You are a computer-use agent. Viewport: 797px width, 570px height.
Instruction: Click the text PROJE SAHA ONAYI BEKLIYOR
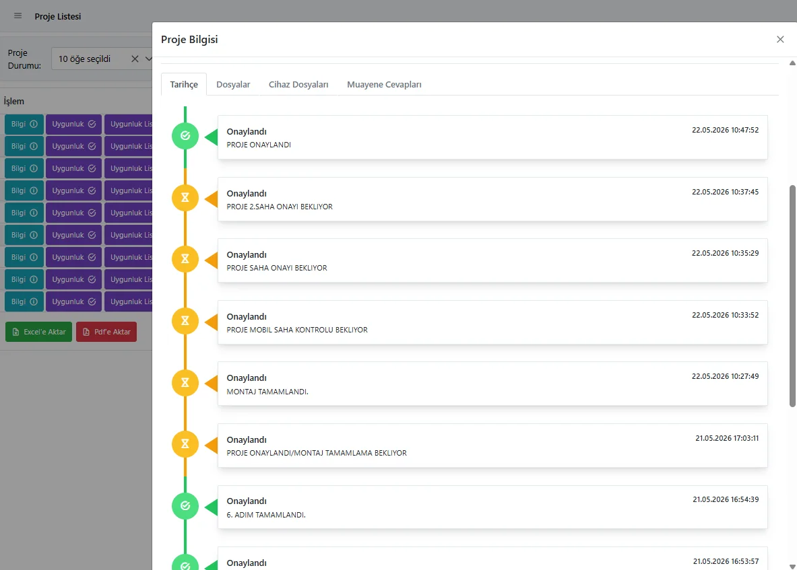coord(277,268)
